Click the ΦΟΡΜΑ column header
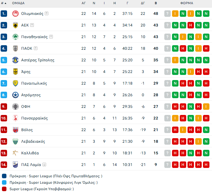This screenshot has height=196, width=212. 187,3
